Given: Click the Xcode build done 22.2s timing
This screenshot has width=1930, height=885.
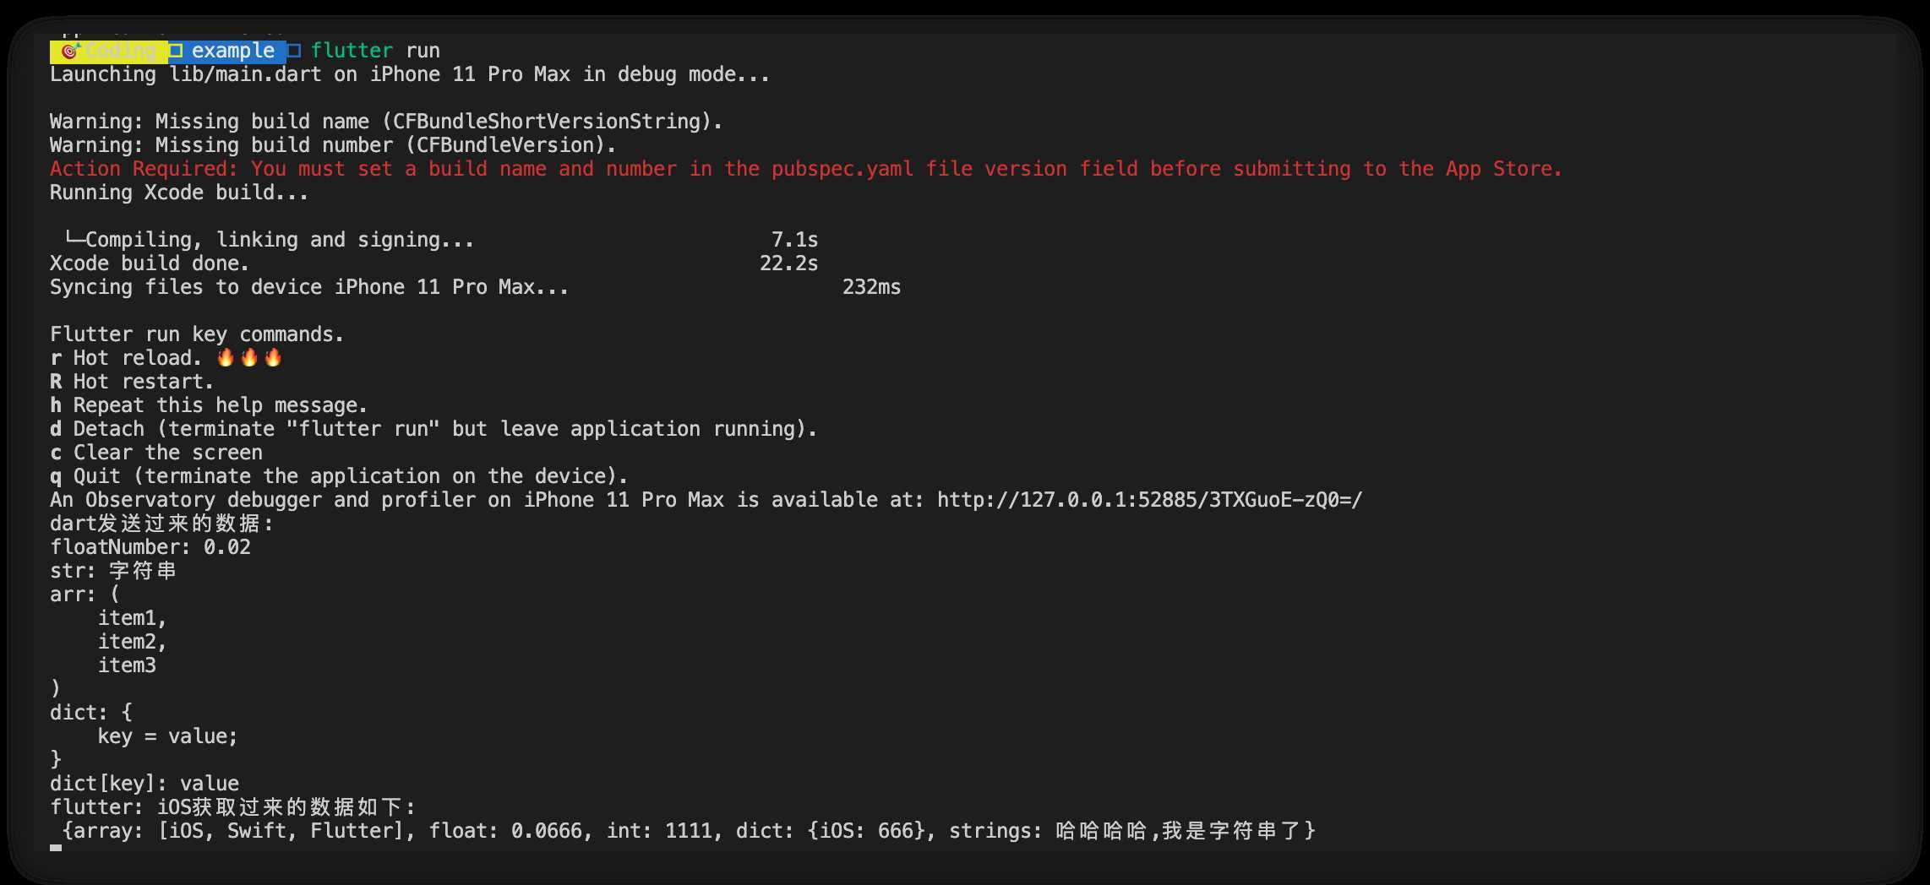Looking at the screenshot, I should pyautogui.click(x=788, y=263).
